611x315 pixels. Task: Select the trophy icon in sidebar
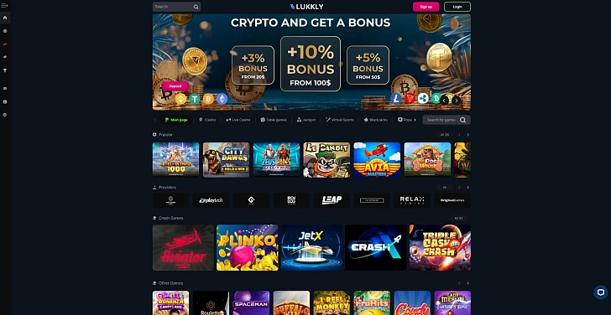pyautogui.click(x=5, y=70)
